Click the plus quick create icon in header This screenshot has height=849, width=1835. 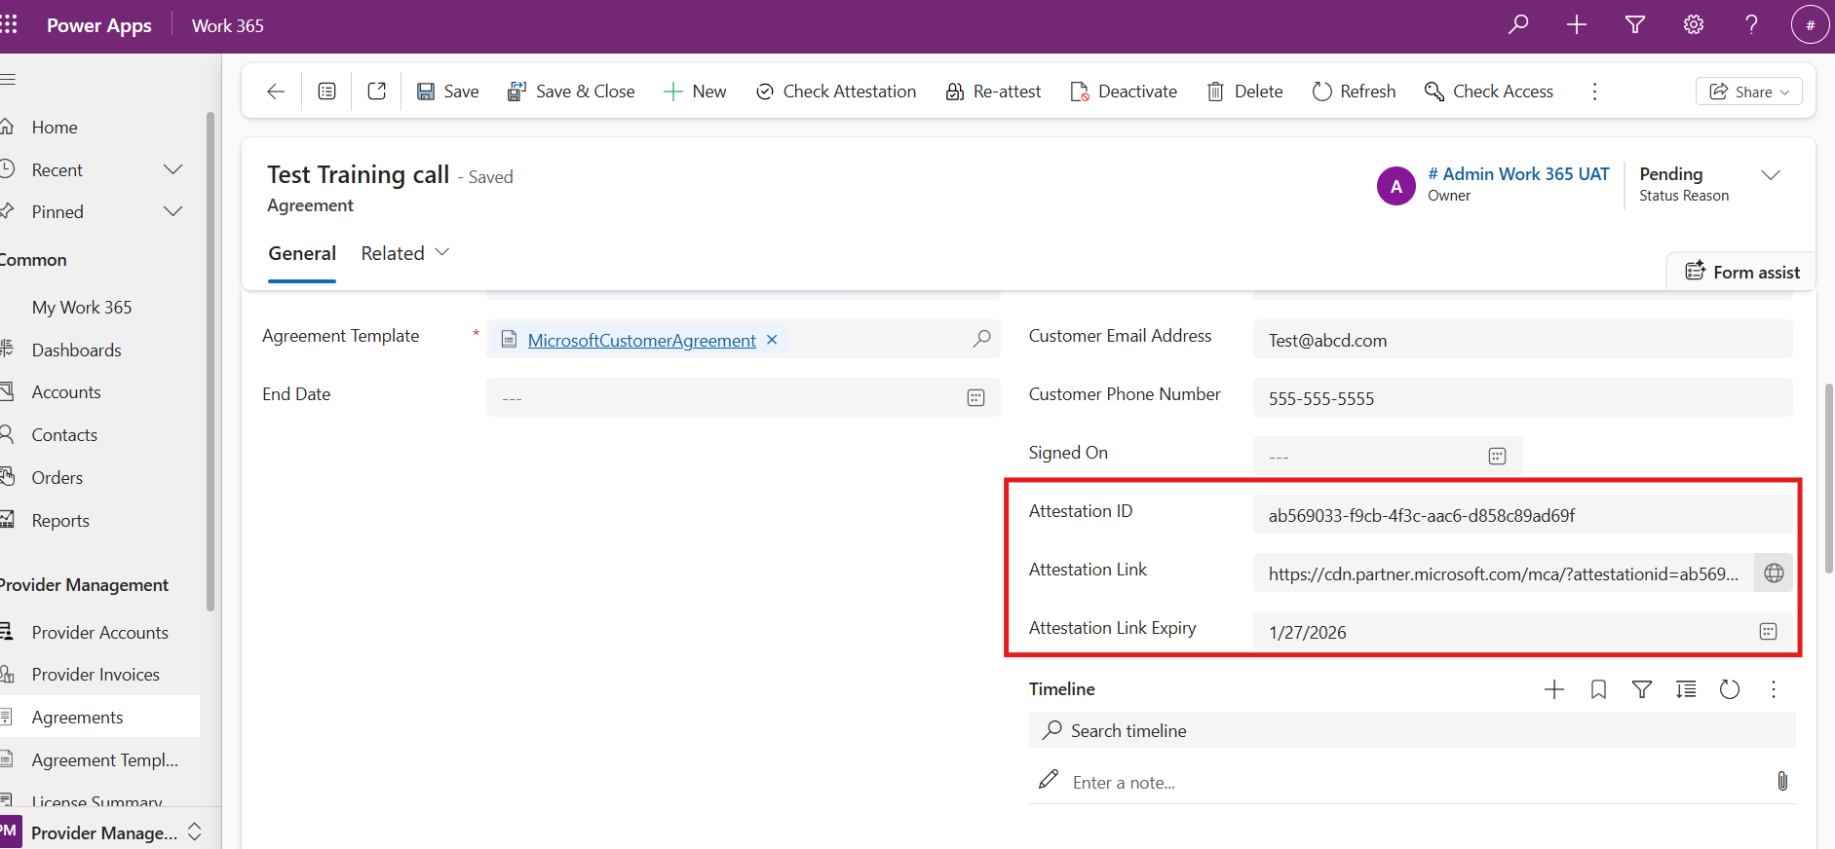[x=1577, y=24]
